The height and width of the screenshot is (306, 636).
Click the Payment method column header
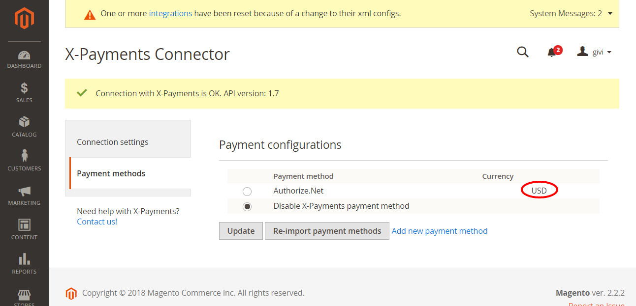pyautogui.click(x=303, y=176)
